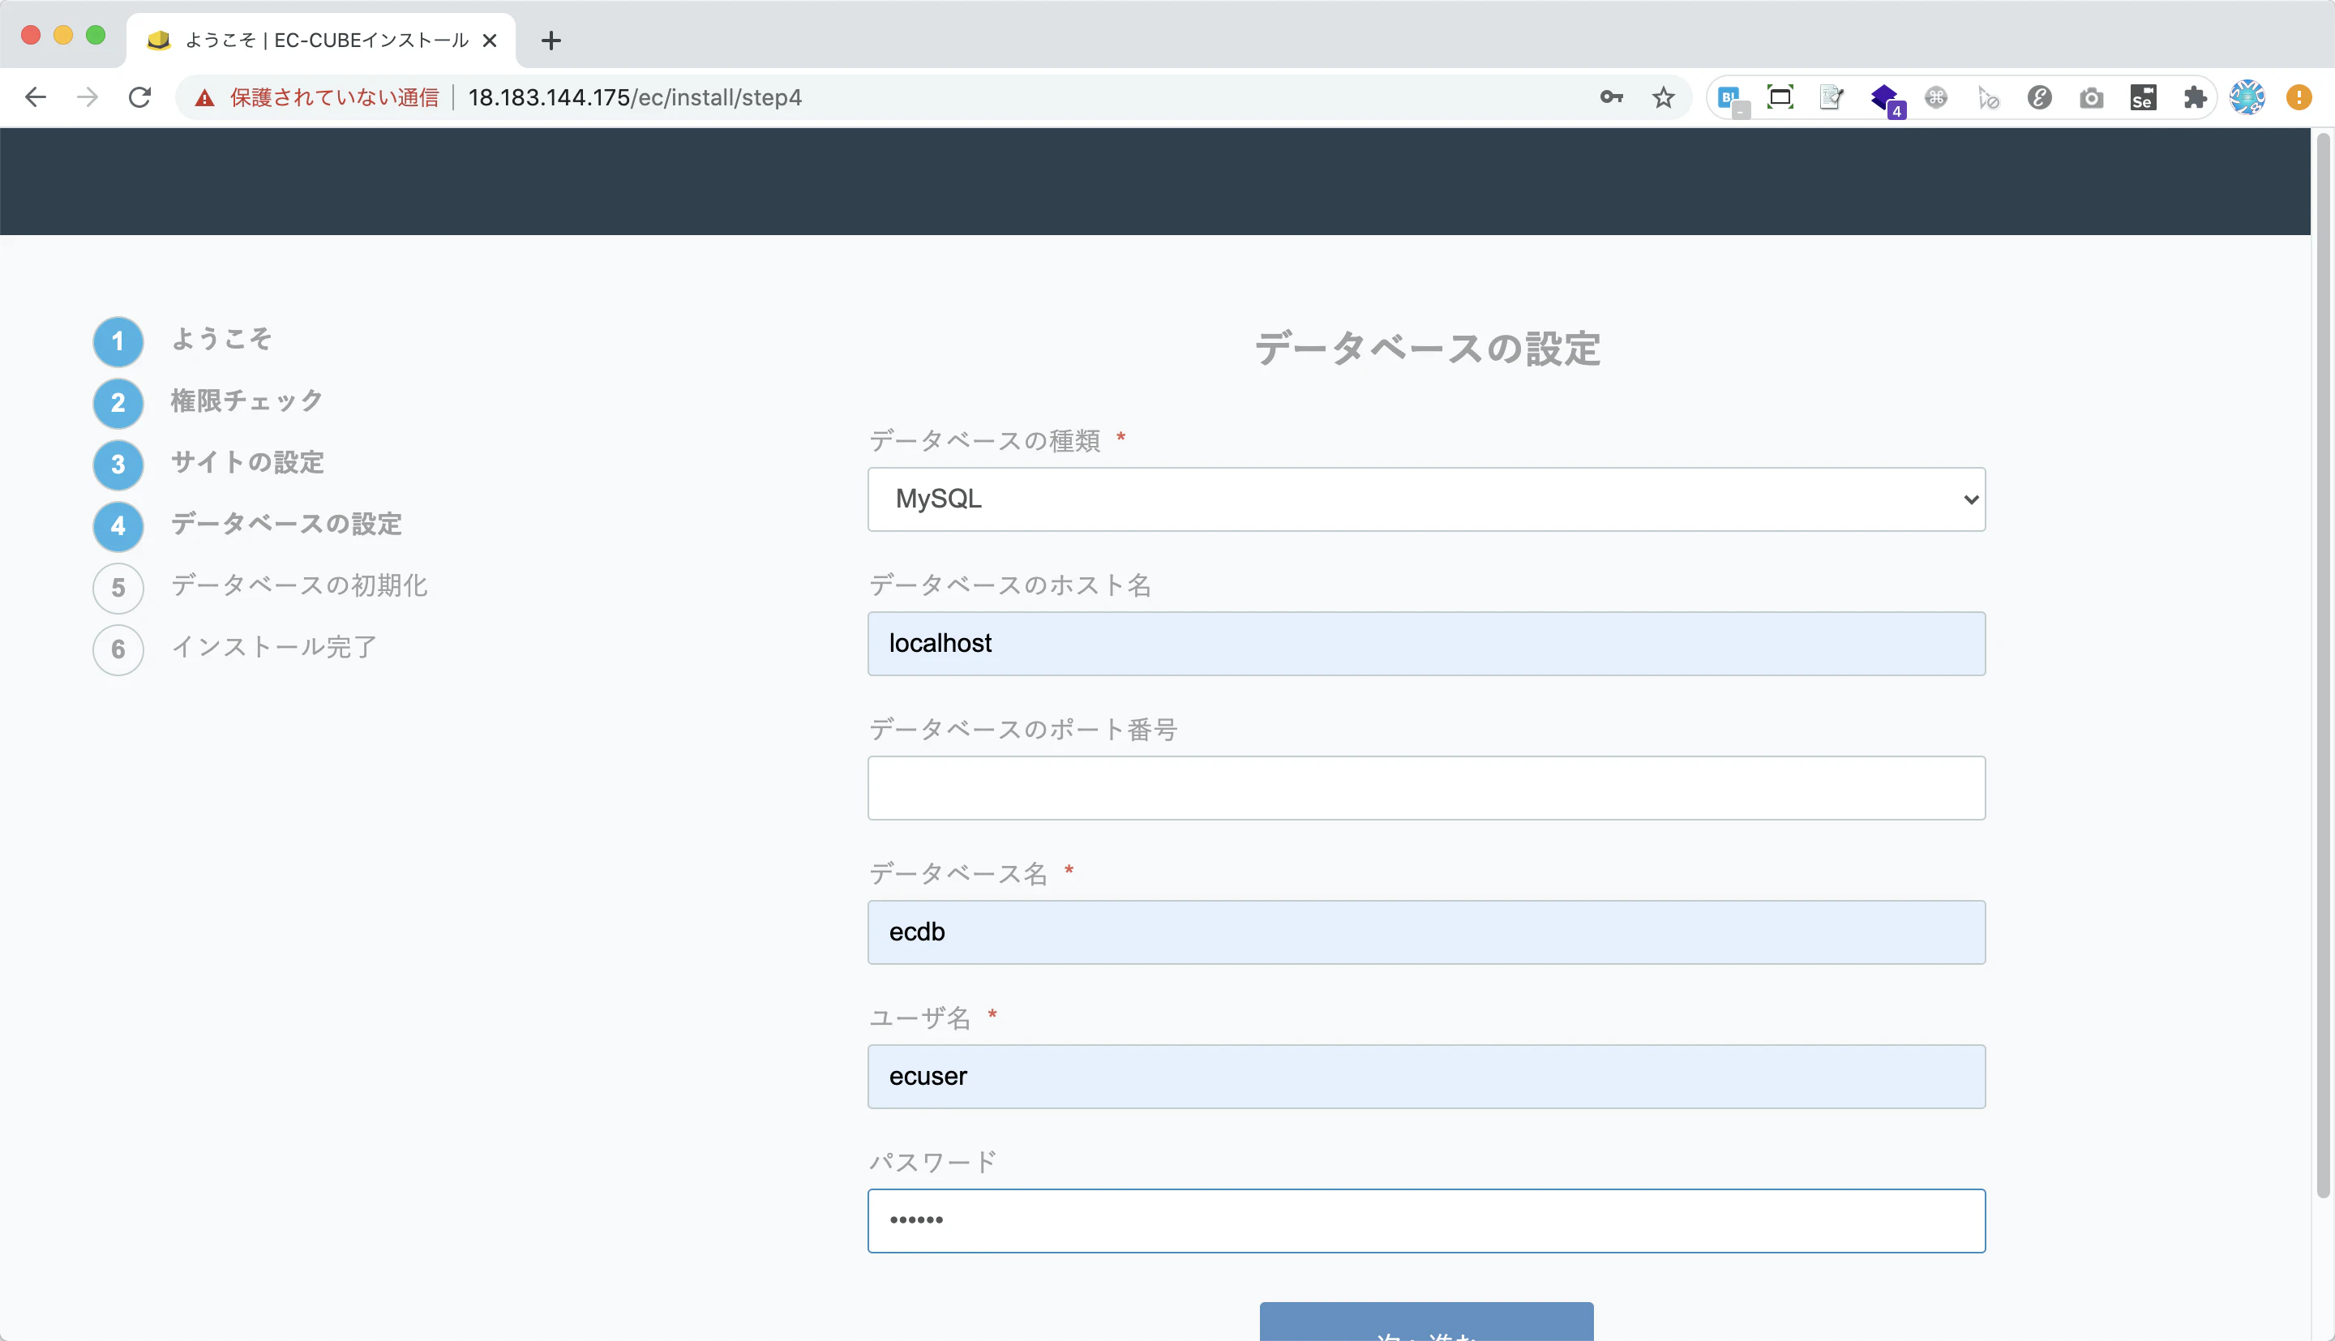Viewport: 2335px width, 1341px height.
Task: Open the Selenium IDE extension icon
Action: (2143, 96)
